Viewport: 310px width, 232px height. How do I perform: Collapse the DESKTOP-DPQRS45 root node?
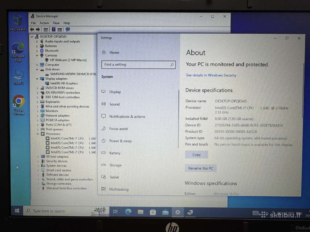pos(32,37)
